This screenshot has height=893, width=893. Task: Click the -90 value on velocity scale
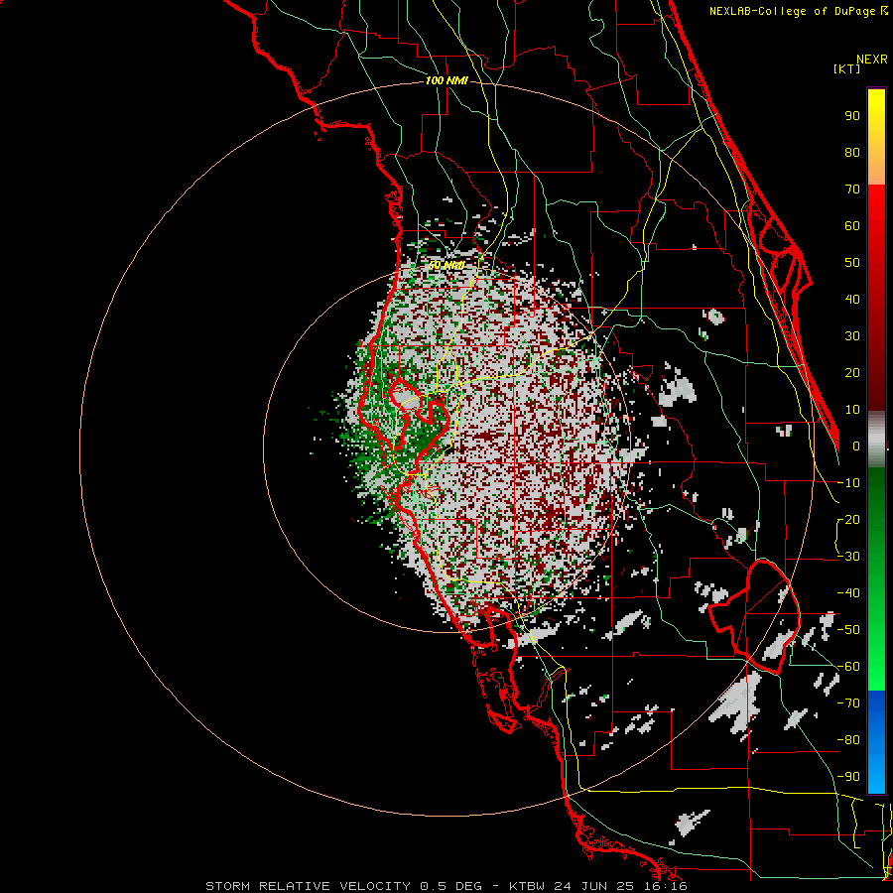click(x=848, y=777)
